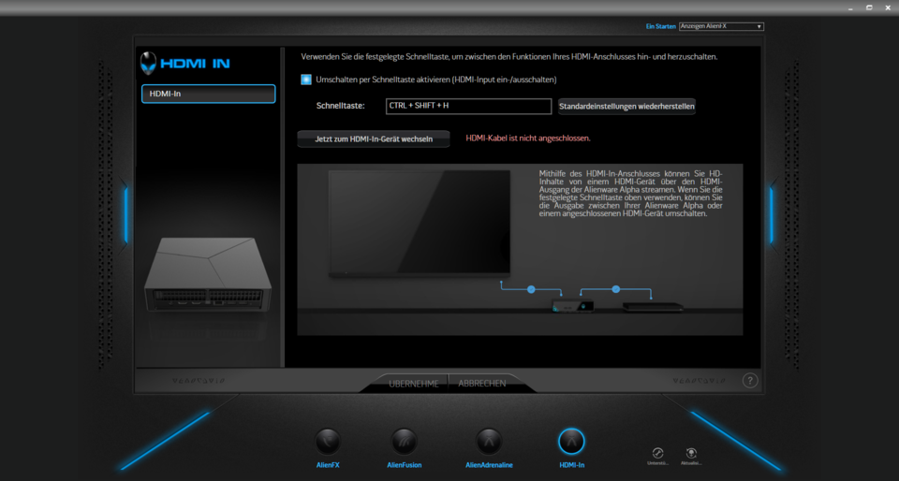Click Standardeinstellungen wiederherstellen button
This screenshot has height=481, width=899.
click(626, 107)
